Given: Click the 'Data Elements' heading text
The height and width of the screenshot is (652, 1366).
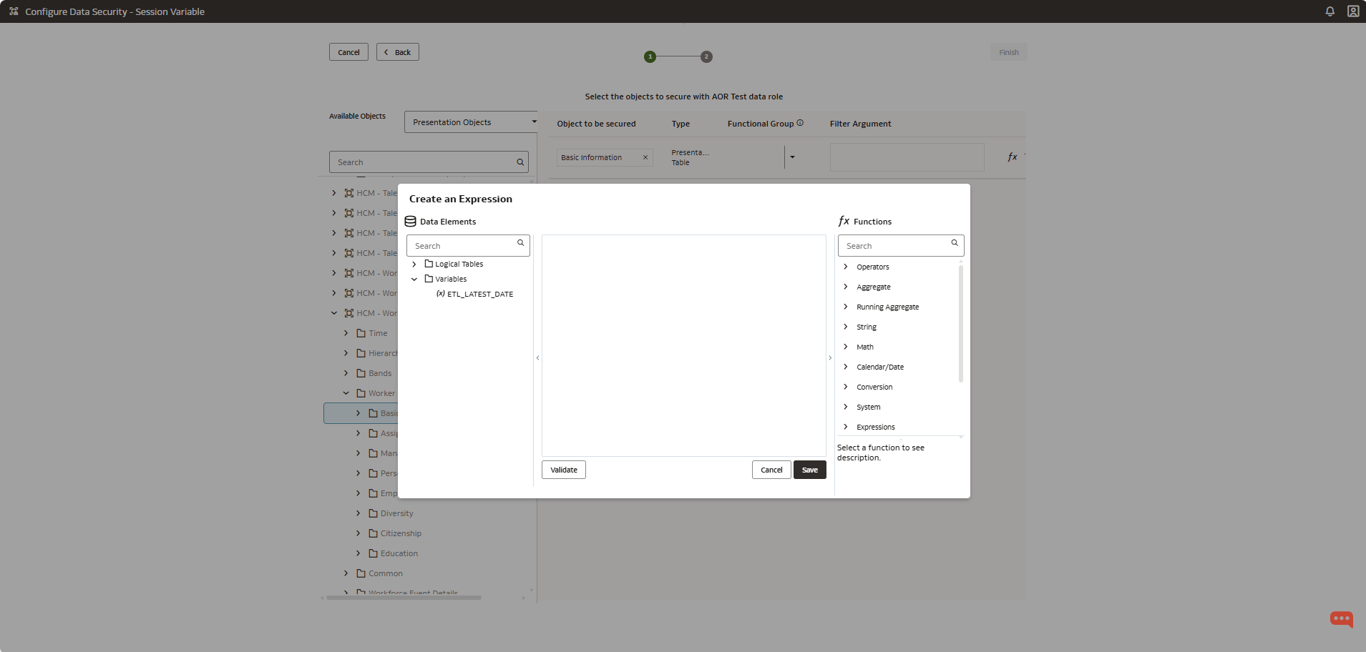Looking at the screenshot, I should click(x=448, y=222).
